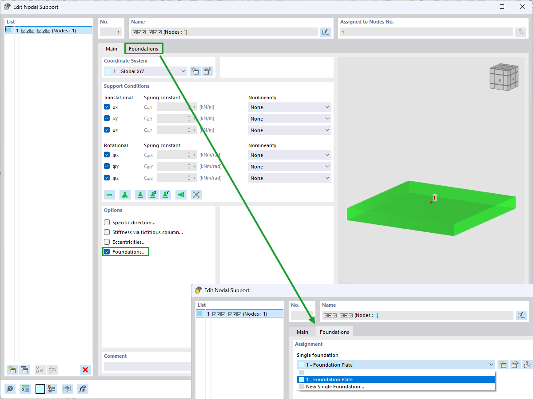The height and width of the screenshot is (399, 533).
Task: Click the edit Name pencil icon
Action: click(326, 31)
